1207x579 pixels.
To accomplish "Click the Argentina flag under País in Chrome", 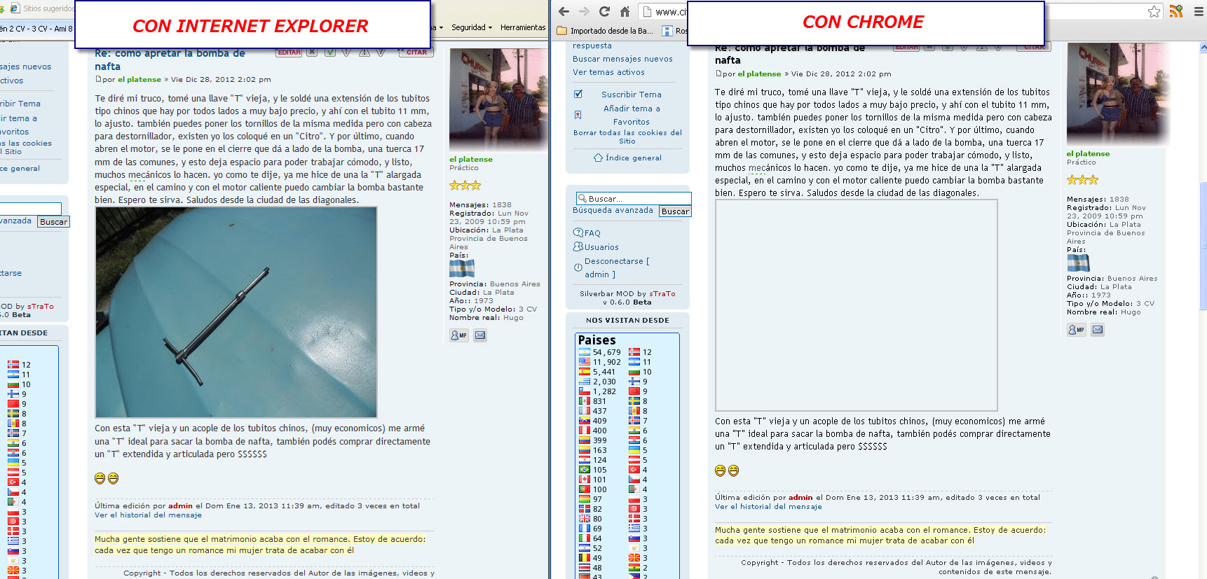I will [x=1078, y=263].
